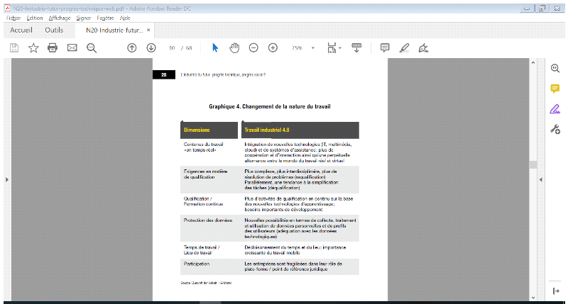This screenshot has width=568, height=304.
Task: Open the Affichage menu
Action: [x=60, y=18]
